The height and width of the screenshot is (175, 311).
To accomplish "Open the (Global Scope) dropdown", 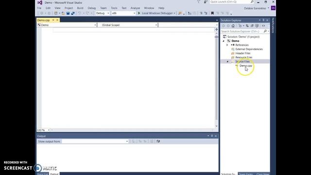I will click(x=128, y=25).
